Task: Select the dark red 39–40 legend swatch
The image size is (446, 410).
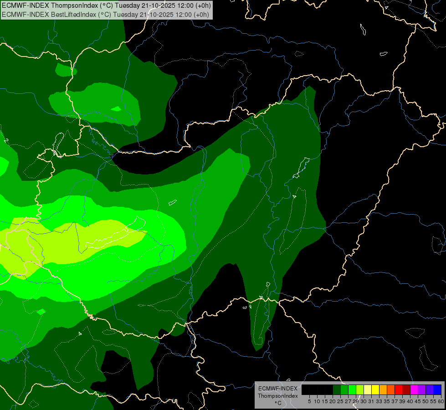Action: tap(406, 389)
